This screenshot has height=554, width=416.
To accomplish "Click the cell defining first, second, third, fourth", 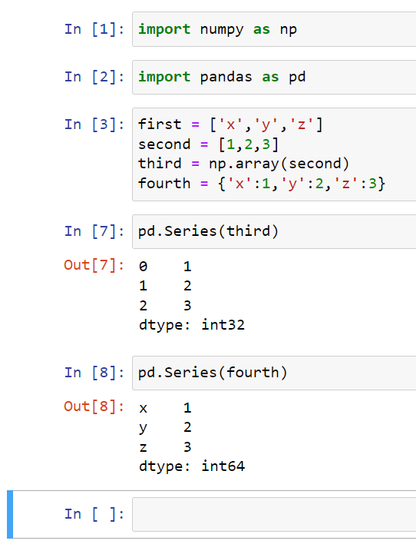I will 274,154.
